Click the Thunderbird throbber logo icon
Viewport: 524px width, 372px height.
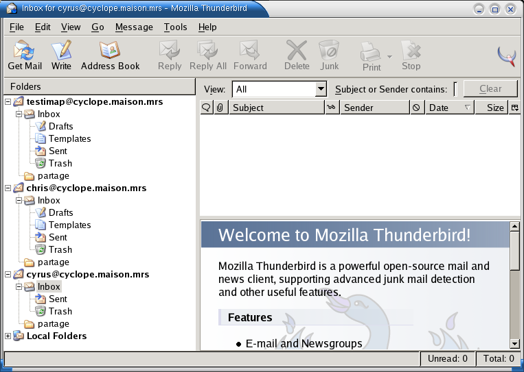[x=507, y=56]
